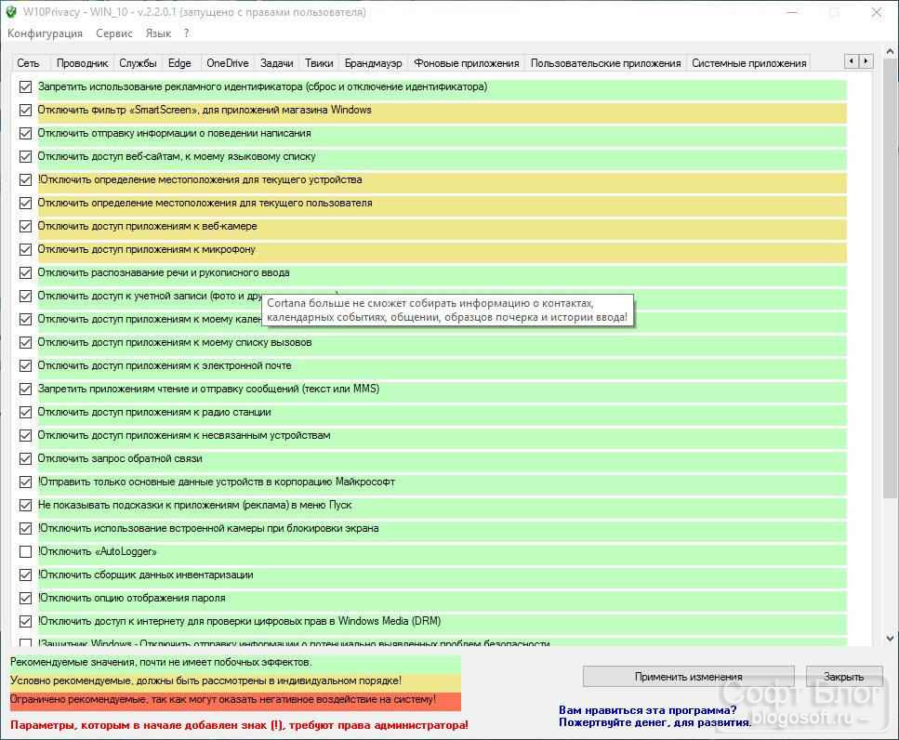Screen dimensions: 899x740
Task: Open the Язык menu
Action: [158, 33]
